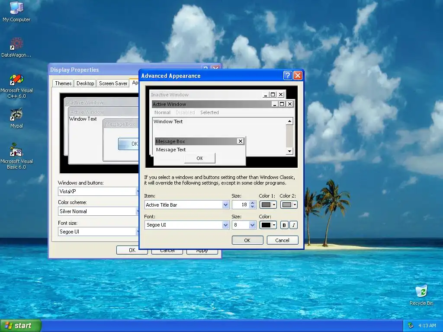Click Active Window preview minimize caption button
The width and height of the screenshot is (443, 332).
pyautogui.click(x=274, y=104)
